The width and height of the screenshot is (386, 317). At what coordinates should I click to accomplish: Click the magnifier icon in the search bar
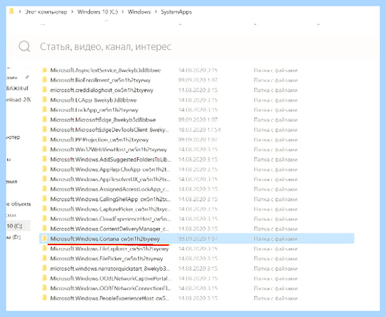point(24,46)
